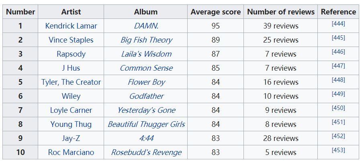Follow the Jay-Z artist link
364x163 pixels.
[71, 138]
